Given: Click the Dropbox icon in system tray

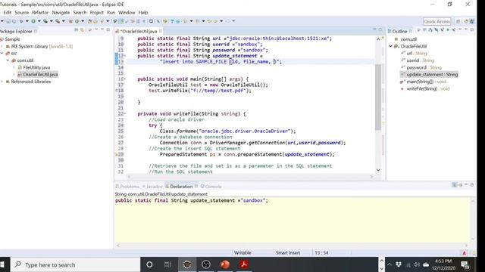Looking at the screenshot, I should [x=399, y=264].
